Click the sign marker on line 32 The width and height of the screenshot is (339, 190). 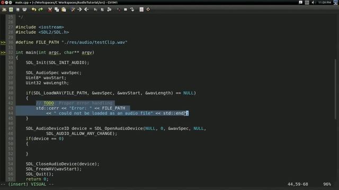coord(3,53)
